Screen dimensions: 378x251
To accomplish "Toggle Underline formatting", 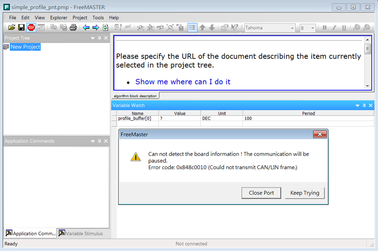I will 344,28.
